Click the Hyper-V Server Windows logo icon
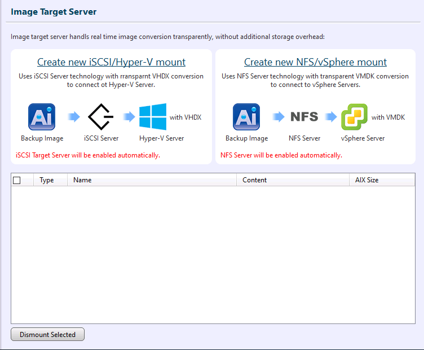This screenshot has height=350, width=424. 153,117
